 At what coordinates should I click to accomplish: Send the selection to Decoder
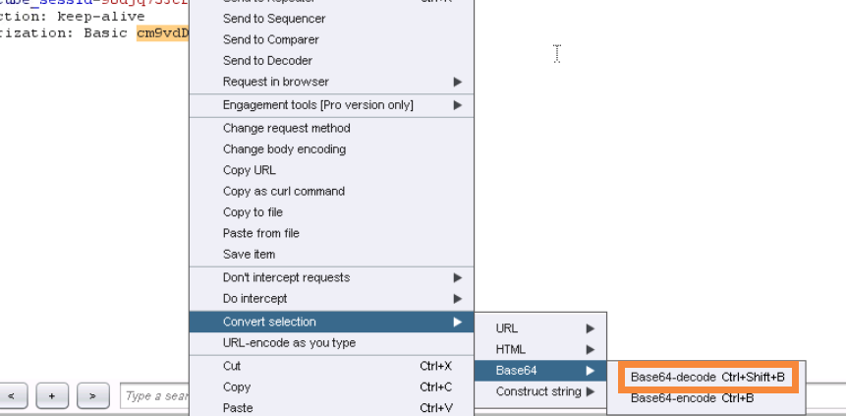coord(267,61)
